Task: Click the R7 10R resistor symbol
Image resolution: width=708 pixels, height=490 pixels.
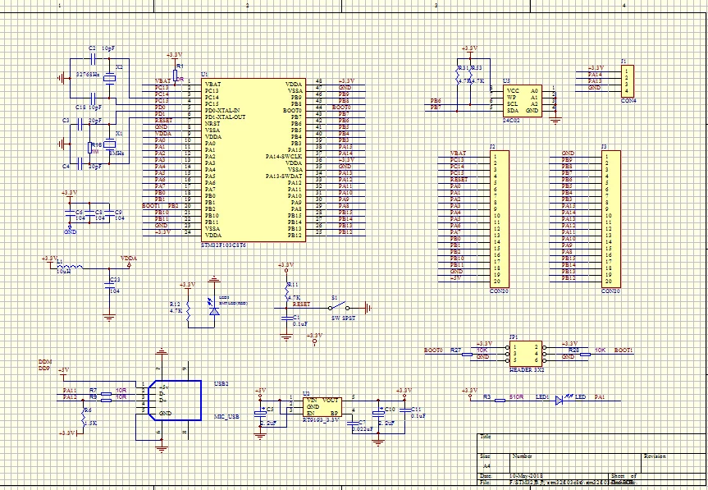Action: click(106, 394)
